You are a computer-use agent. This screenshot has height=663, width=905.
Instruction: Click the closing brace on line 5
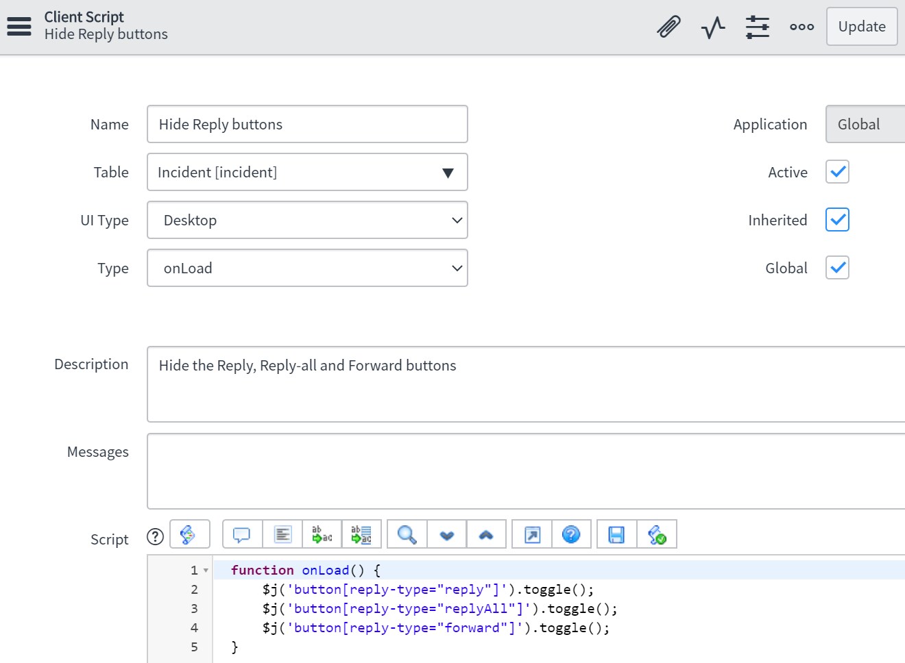click(234, 647)
